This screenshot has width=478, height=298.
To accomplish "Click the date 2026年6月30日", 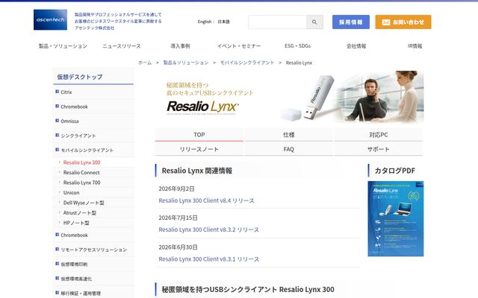I will point(178,247).
